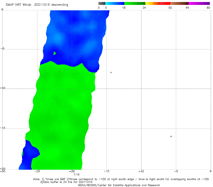This screenshot has height=187, width=213.
Task: Click the bottom longitude axis label '-5'
Action: point(176,171)
